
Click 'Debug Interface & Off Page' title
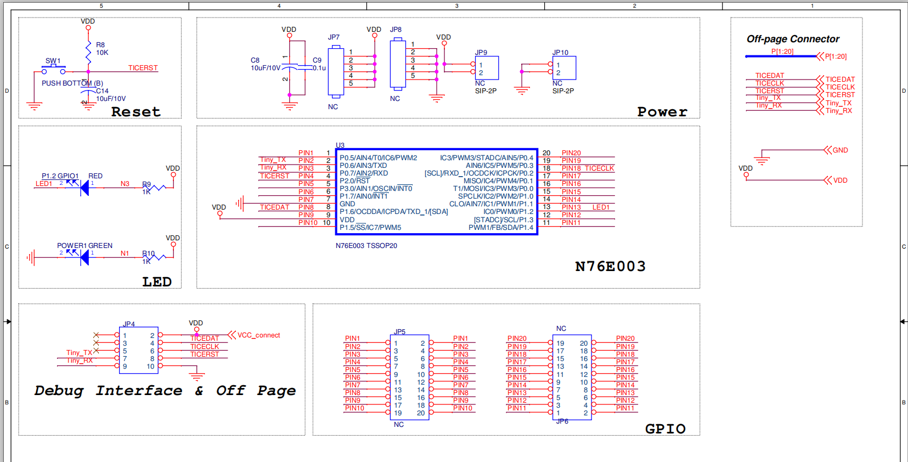[x=165, y=391]
